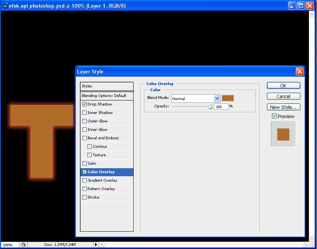Viewport: 317px width, 249px height.
Task: Select the Bevel and Emboss label
Action: coord(103,138)
